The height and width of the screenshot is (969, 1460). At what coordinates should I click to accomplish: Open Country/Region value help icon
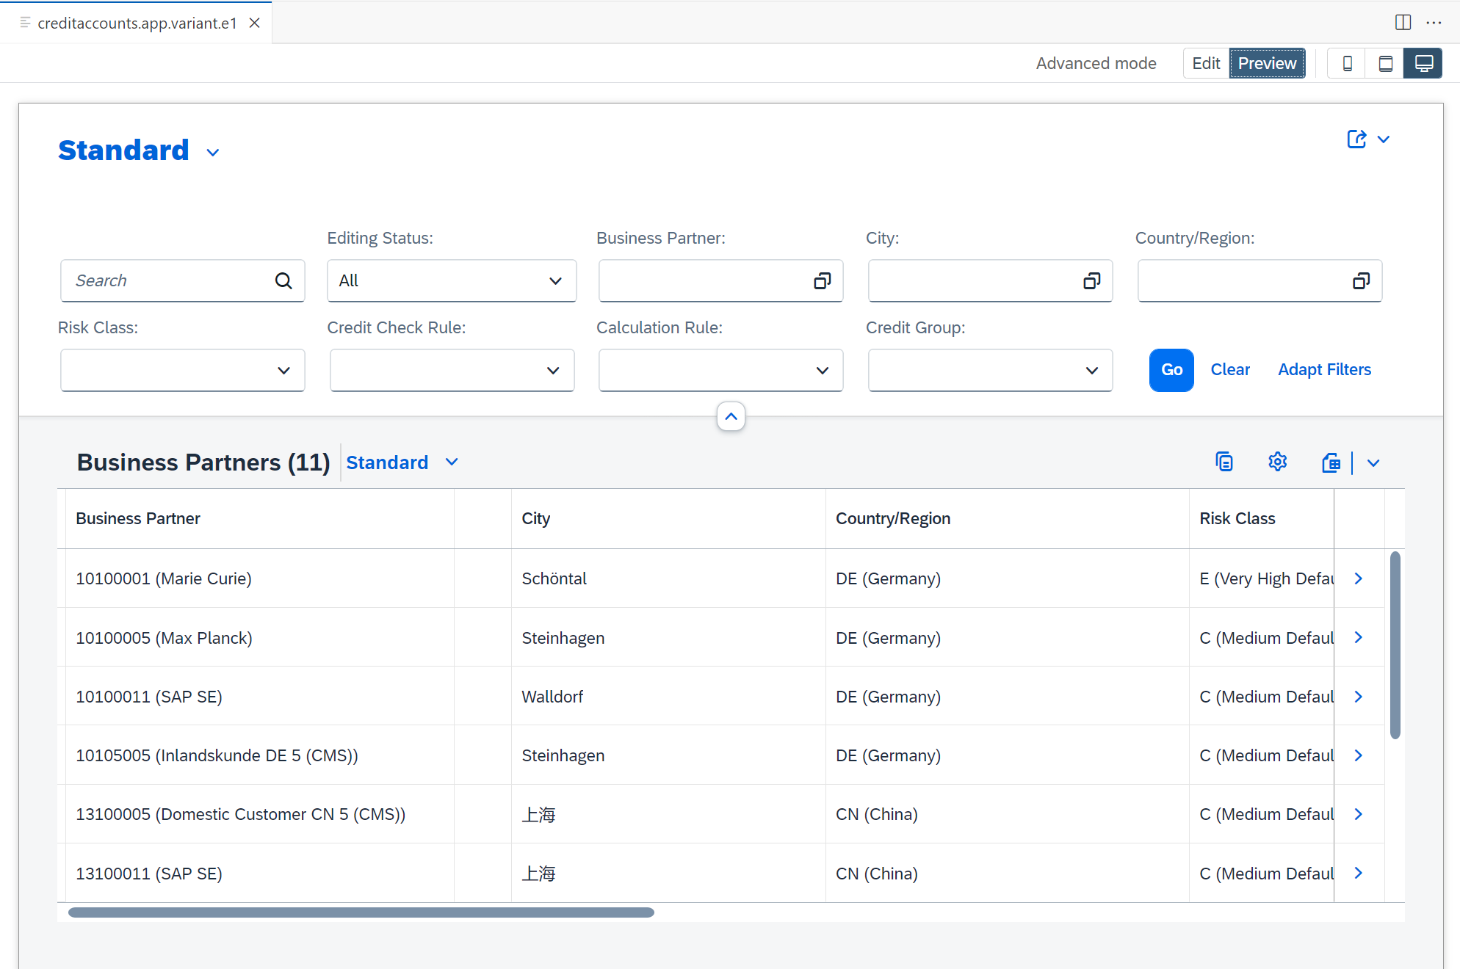(x=1362, y=280)
